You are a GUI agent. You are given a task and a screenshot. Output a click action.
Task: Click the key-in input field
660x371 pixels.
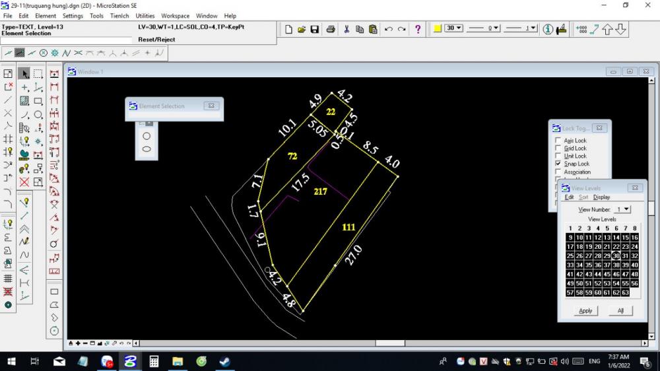coord(66,41)
